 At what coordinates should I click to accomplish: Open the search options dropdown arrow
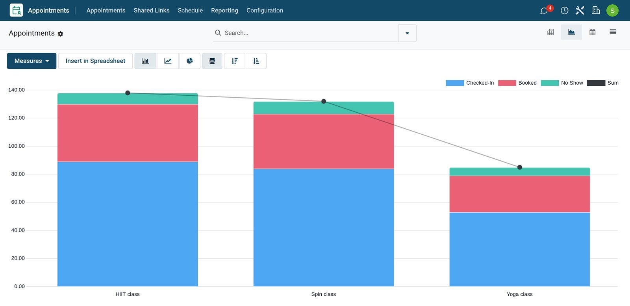pos(408,33)
